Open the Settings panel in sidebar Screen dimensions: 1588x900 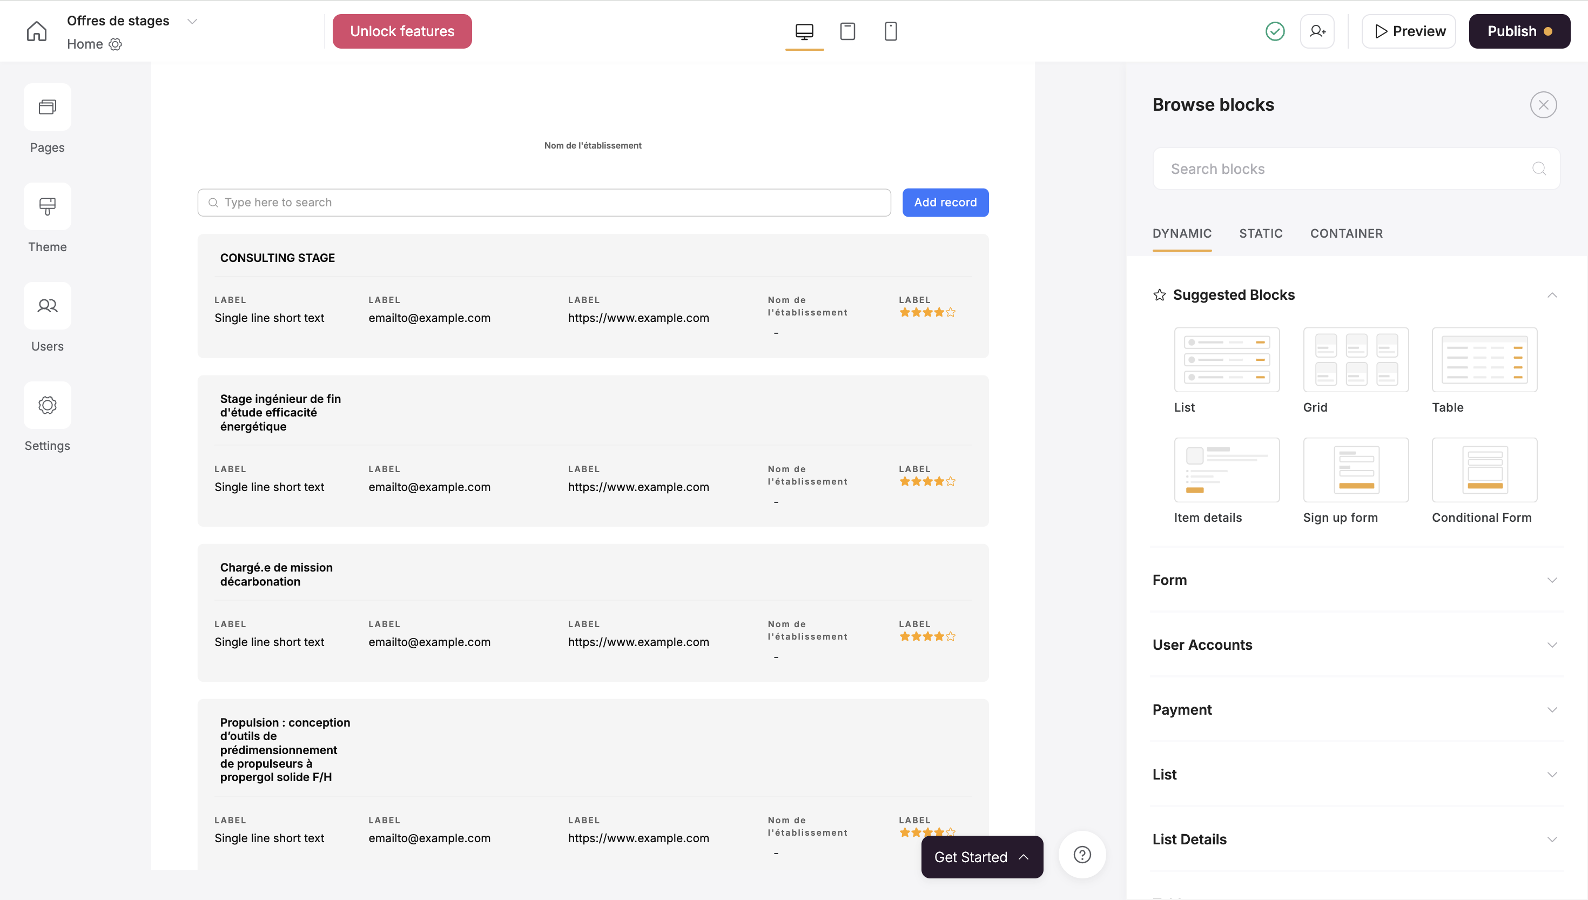47,406
